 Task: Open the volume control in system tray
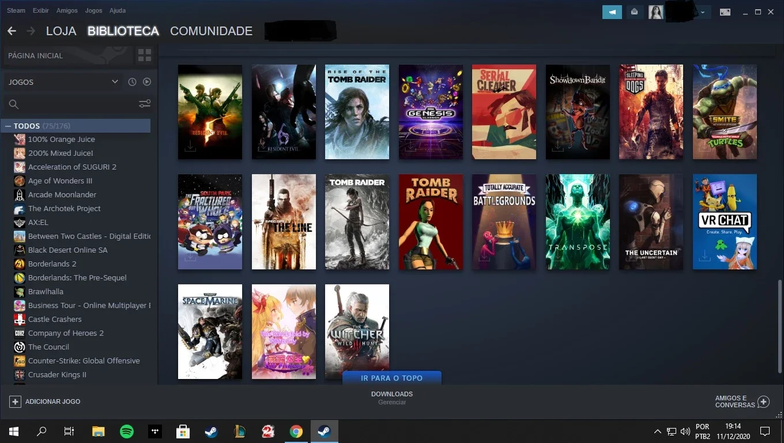pyautogui.click(x=685, y=431)
